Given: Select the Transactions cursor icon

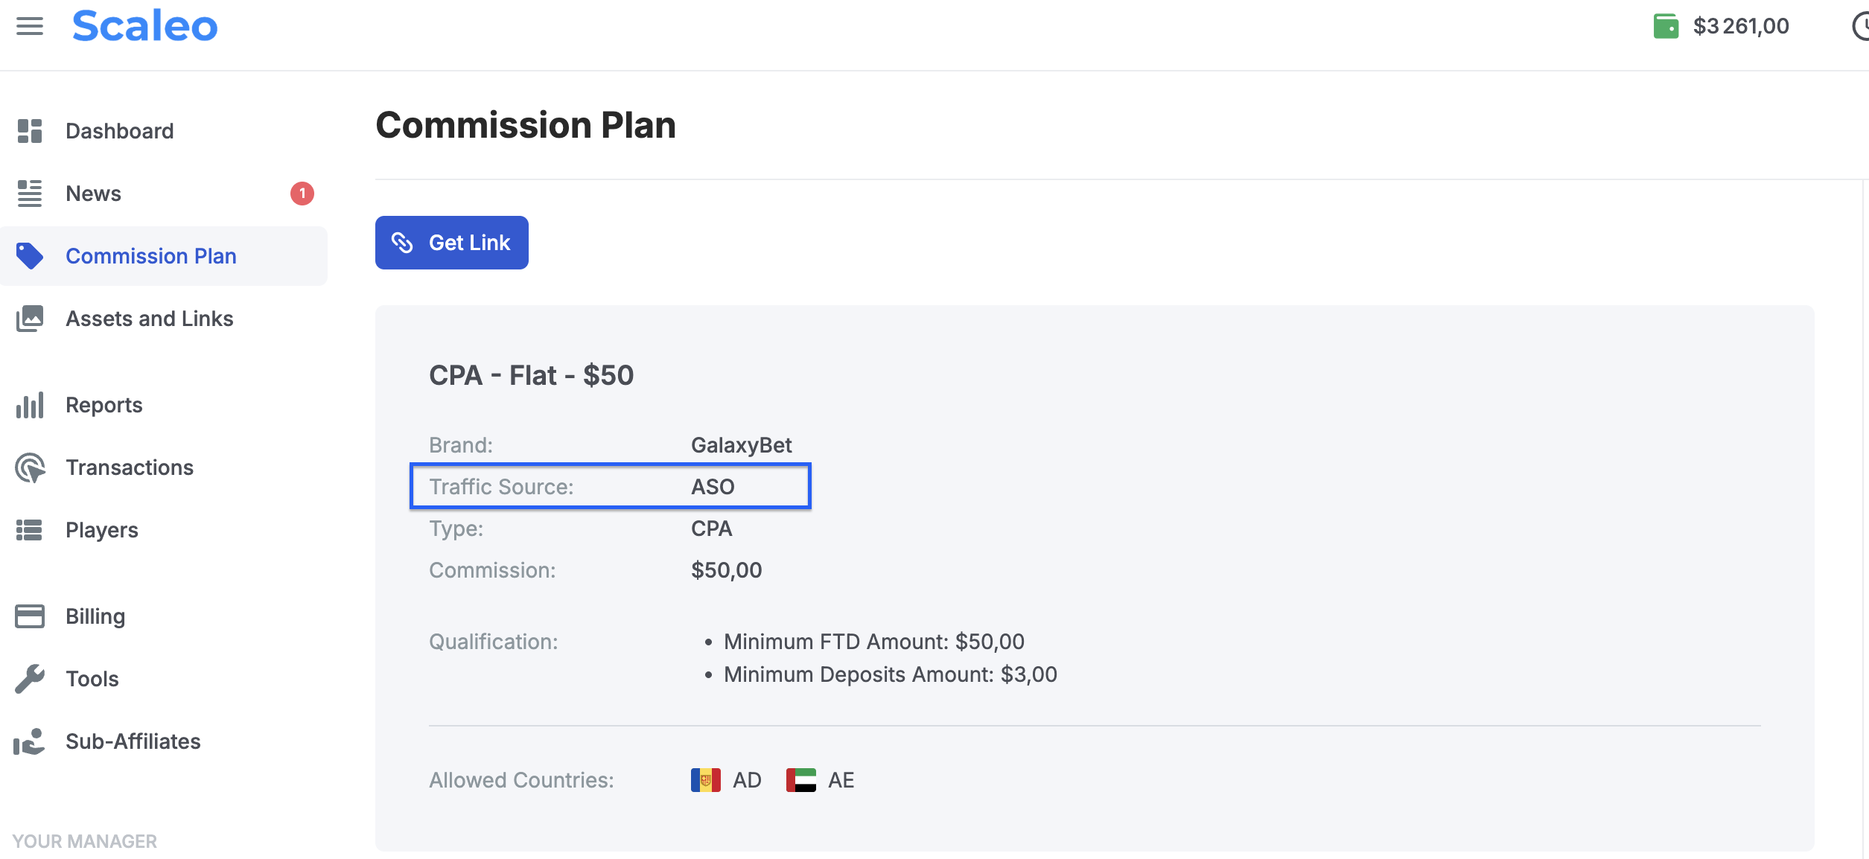Looking at the screenshot, I should pyautogui.click(x=30, y=467).
